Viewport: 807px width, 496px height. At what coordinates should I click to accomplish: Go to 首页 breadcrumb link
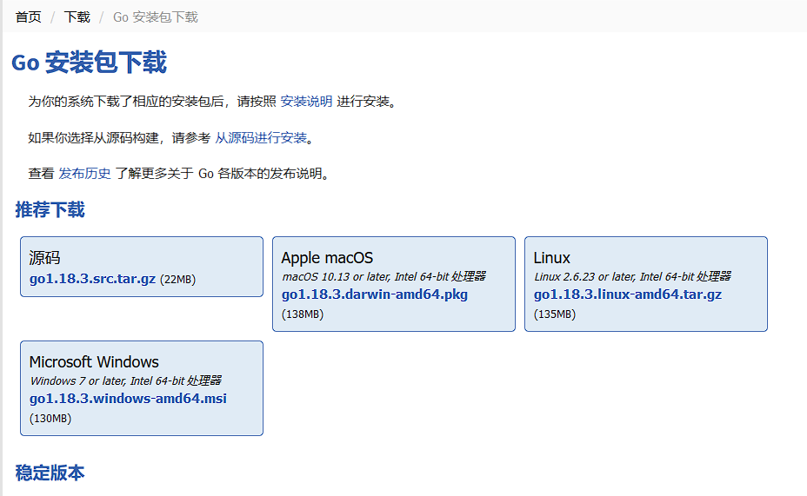click(29, 17)
